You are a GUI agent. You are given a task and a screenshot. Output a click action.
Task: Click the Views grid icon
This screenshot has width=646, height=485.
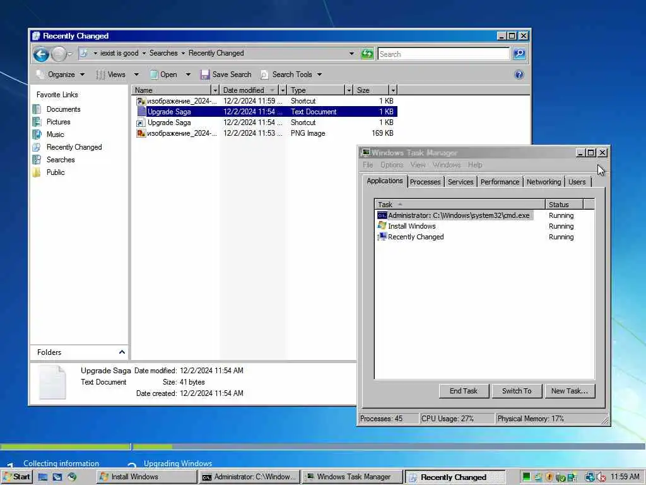pos(100,75)
